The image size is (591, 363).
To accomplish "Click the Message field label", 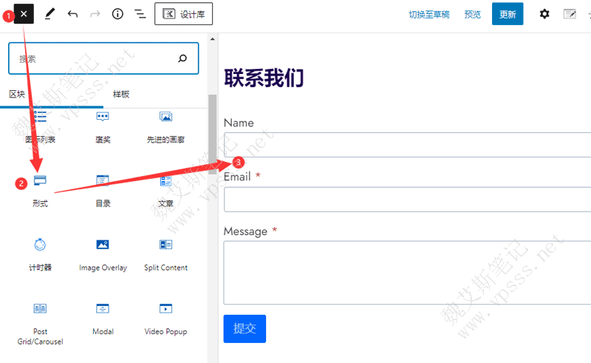I will [x=245, y=231].
